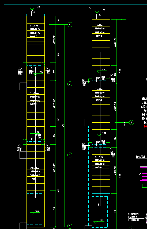
Task: Click the red note line in the notes
Action: pyautogui.click(x=144, y=126)
